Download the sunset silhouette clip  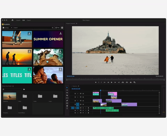pyautogui.click(x=30, y=51)
